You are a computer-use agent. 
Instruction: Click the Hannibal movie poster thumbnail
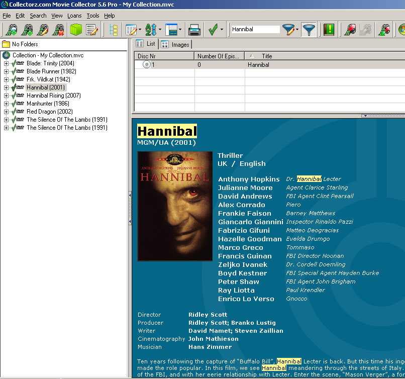click(175, 206)
